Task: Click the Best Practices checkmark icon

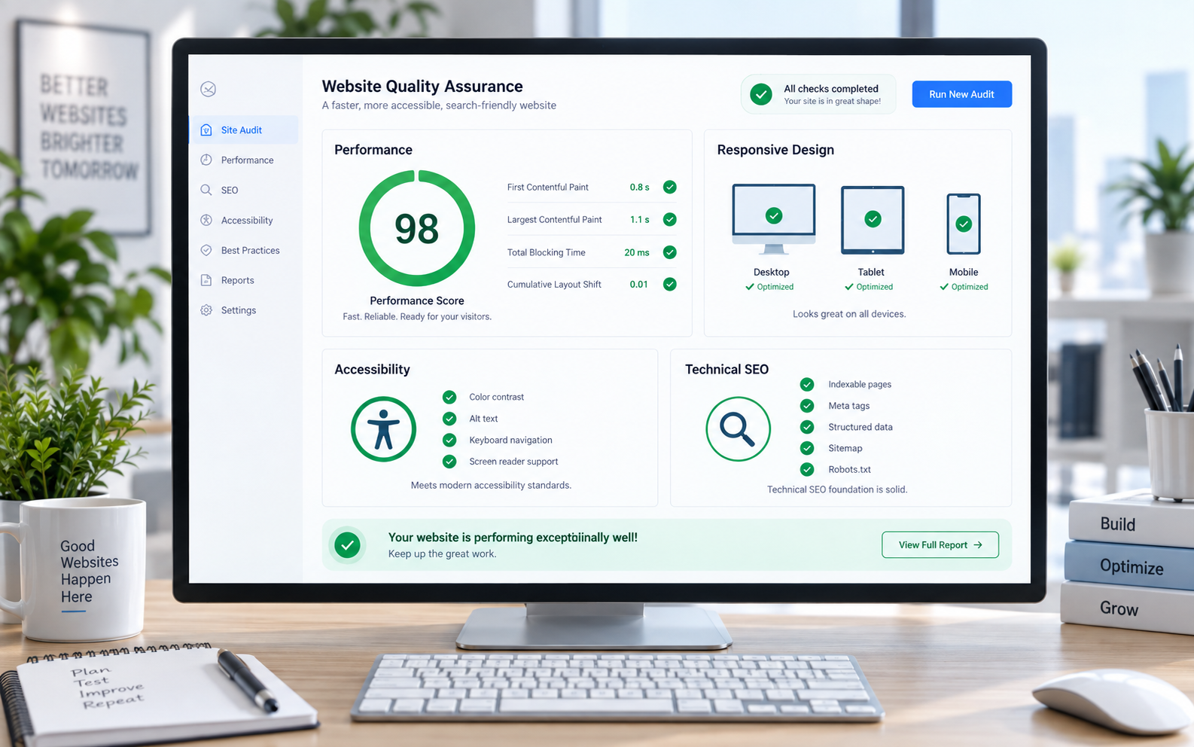Action: (x=206, y=250)
